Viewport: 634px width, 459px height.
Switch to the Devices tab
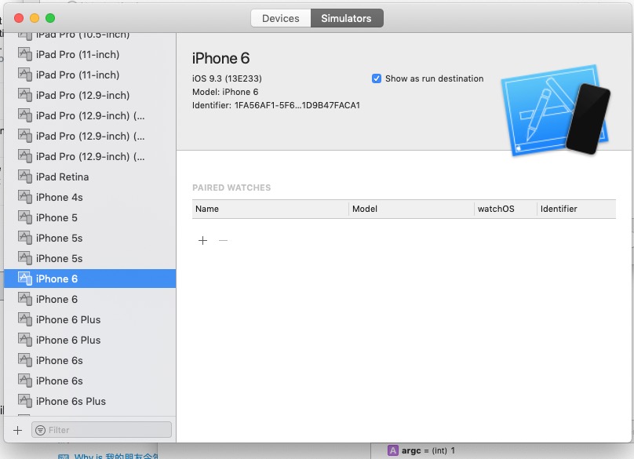click(x=281, y=17)
